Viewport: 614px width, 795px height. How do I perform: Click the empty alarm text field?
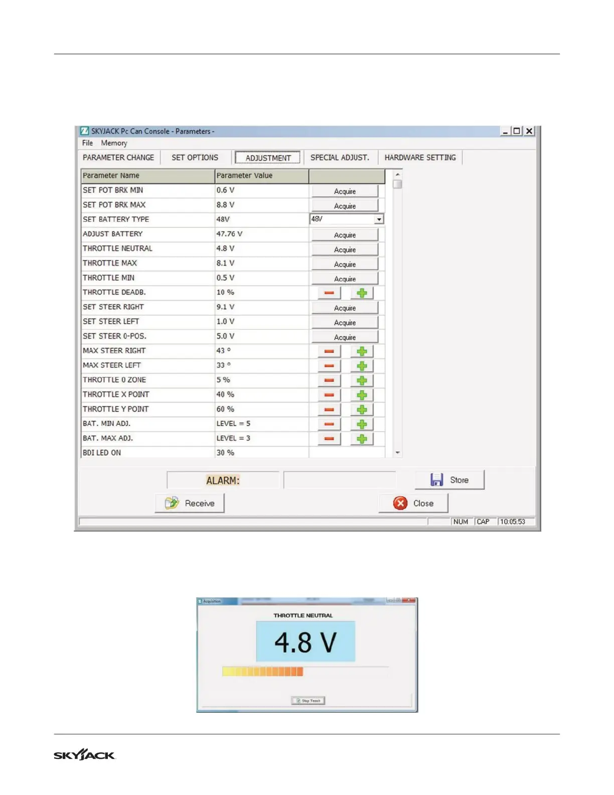pyautogui.click(x=340, y=480)
